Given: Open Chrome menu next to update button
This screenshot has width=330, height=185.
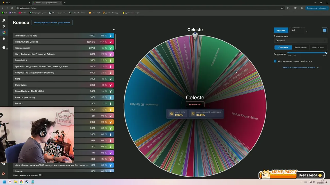Looking at the screenshot, I should (x=327, y=8).
